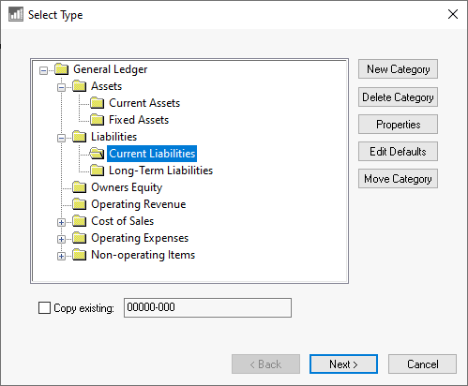Image resolution: width=468 pixels, height=386 pixels.
Task: Click the New Category button
Action: [x=398, y=69]
